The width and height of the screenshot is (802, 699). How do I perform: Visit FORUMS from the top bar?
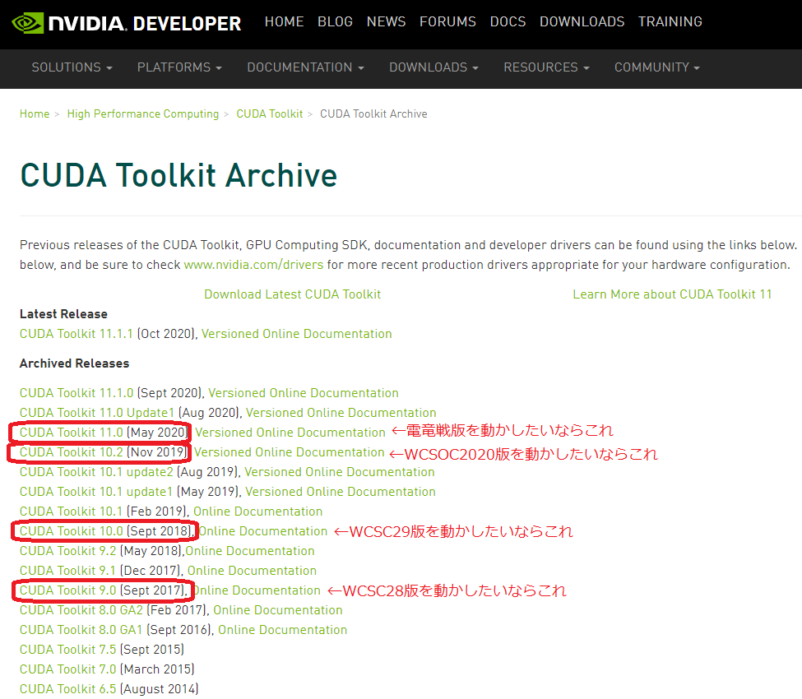[447, 22]
